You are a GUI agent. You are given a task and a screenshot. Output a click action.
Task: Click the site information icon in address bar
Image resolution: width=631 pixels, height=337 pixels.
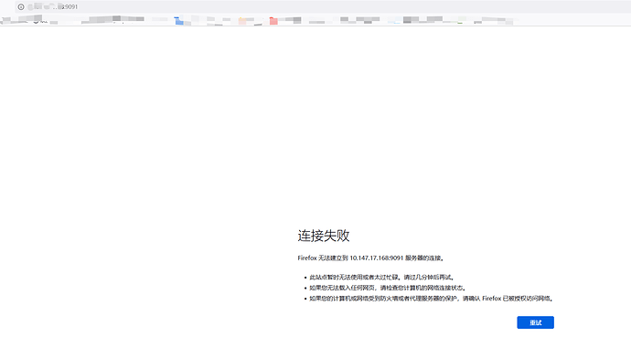pyautogui.click(x=21, y=6)
